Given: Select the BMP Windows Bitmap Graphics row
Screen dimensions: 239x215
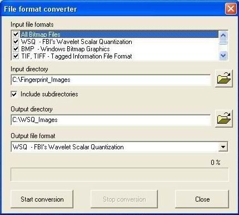Looking at the screenshot, I should (x=119, y=49).
